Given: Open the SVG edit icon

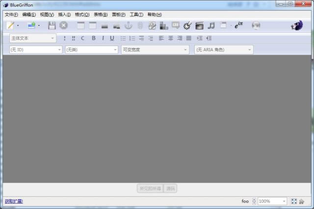Looking at the screenshot, I should tap(152, 26).
